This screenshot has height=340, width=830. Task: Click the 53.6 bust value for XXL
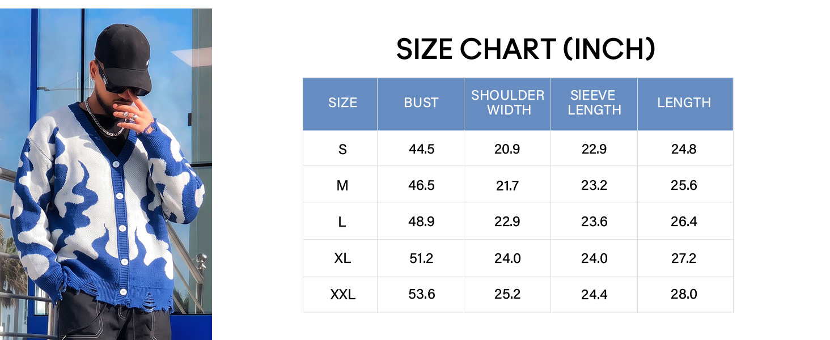coord(421,295)
